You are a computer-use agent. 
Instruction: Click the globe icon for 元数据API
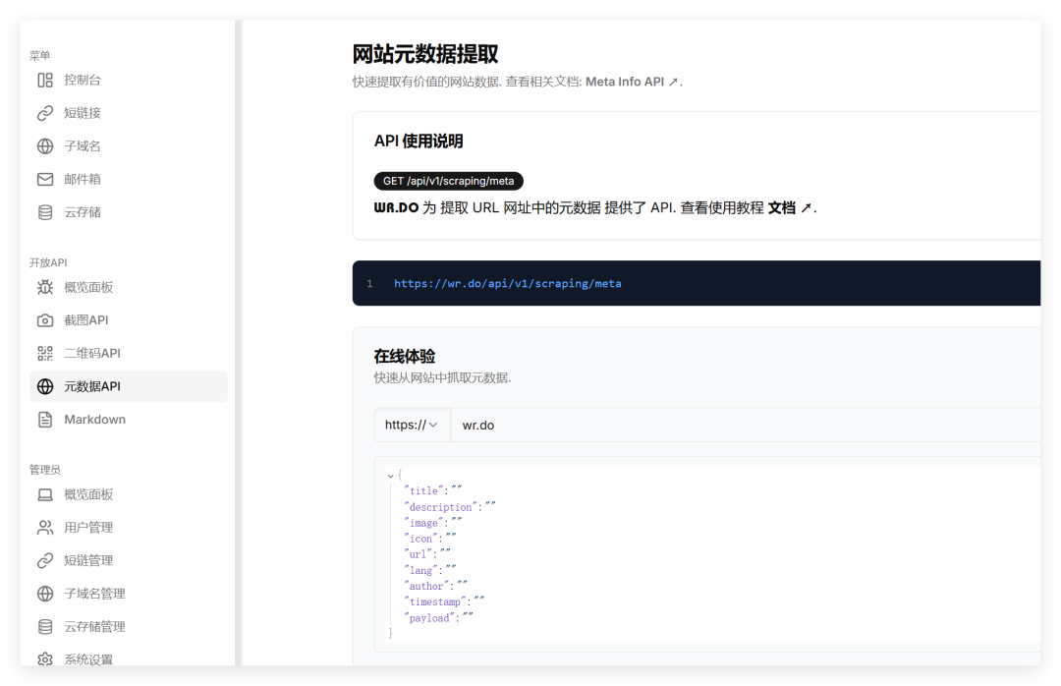click(x=45, y=386)
